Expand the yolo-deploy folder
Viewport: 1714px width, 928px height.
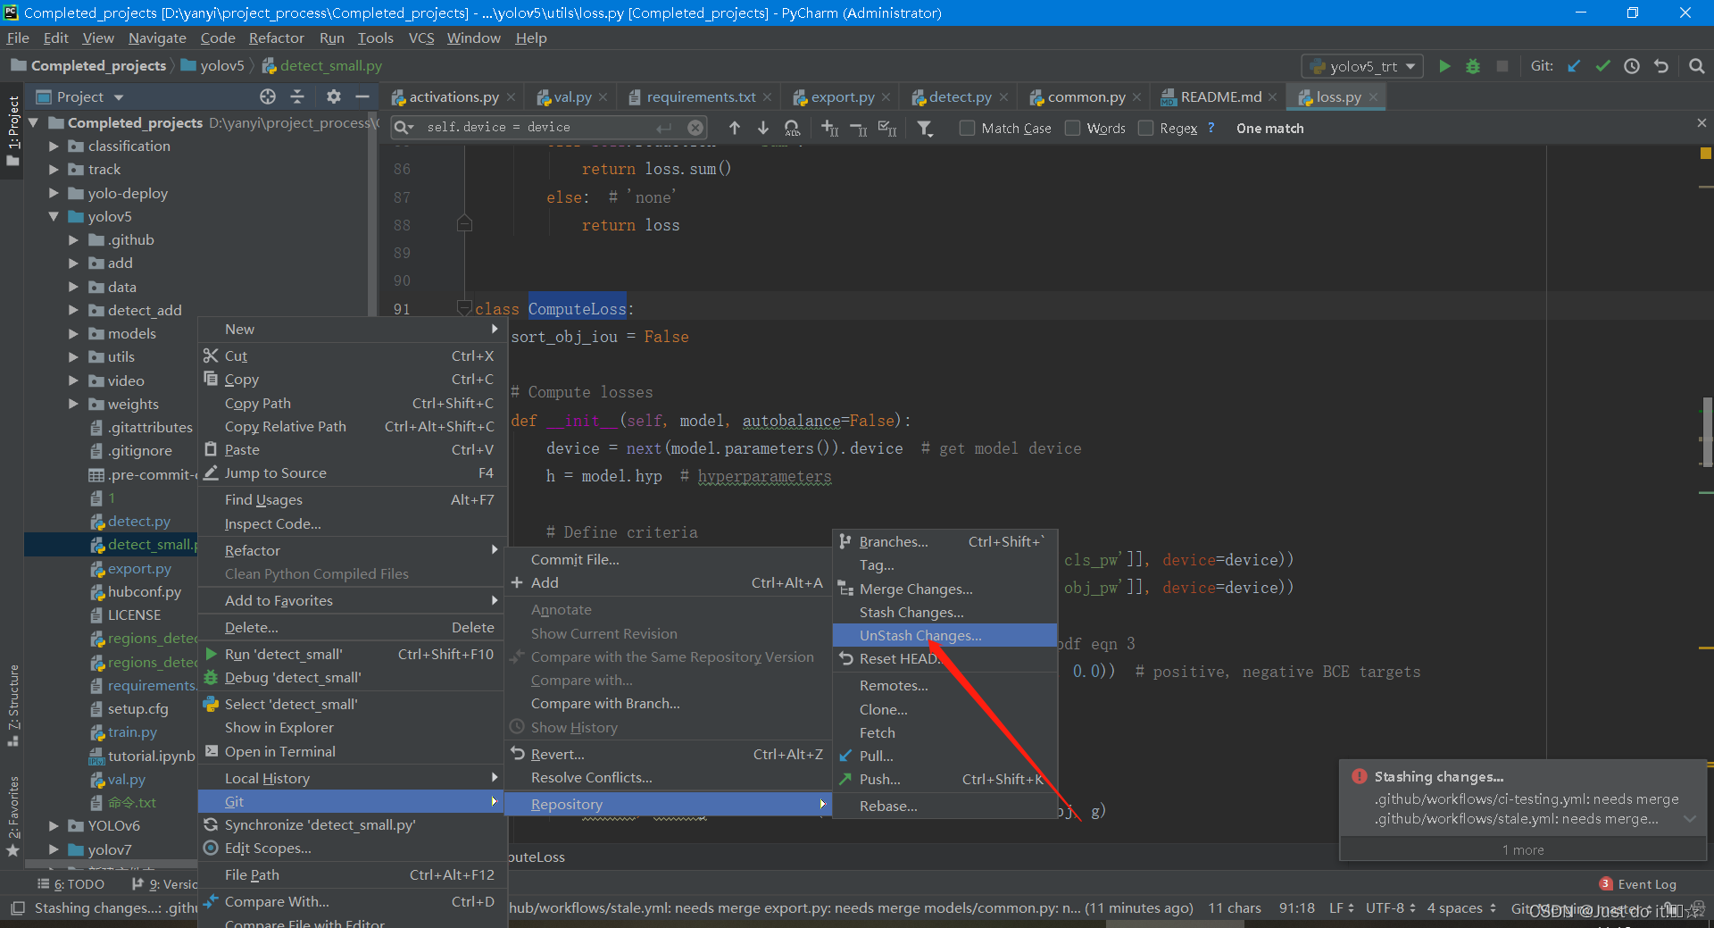54,193
